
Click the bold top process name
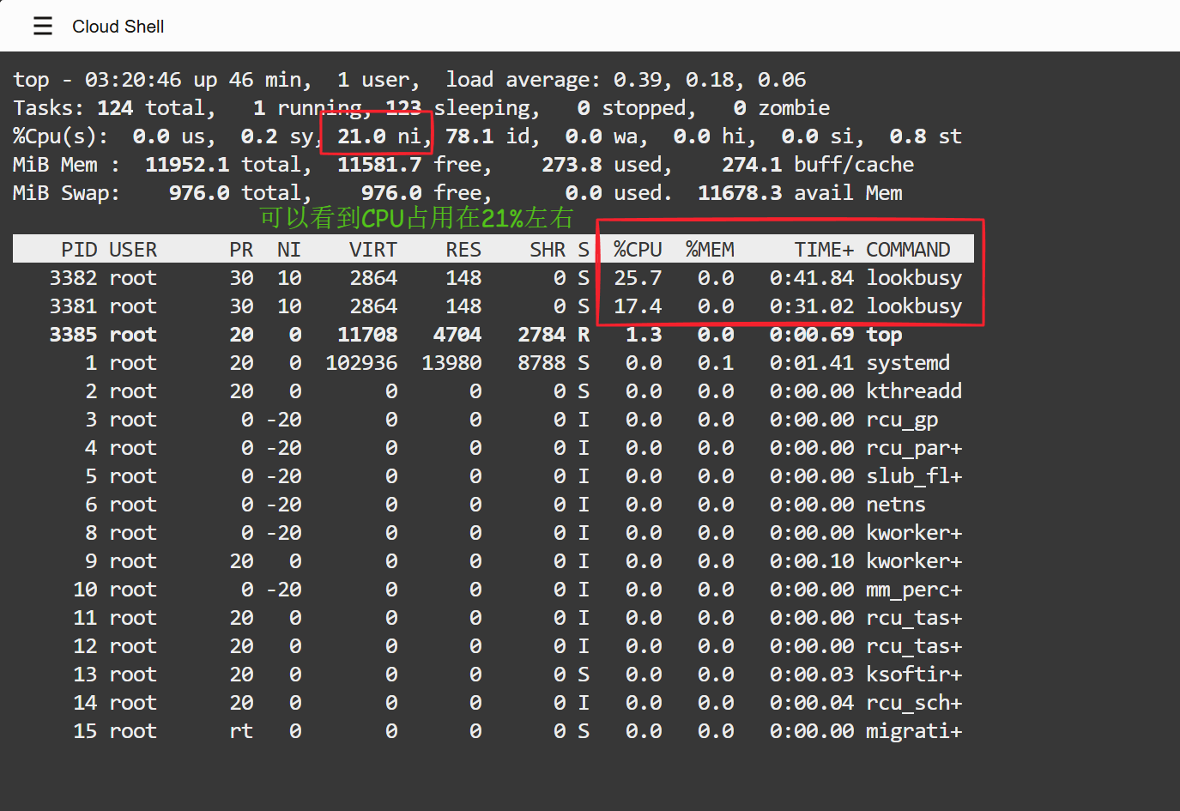tap(884, 335)
